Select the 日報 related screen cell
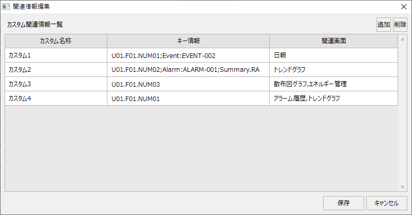 [333, 55]
